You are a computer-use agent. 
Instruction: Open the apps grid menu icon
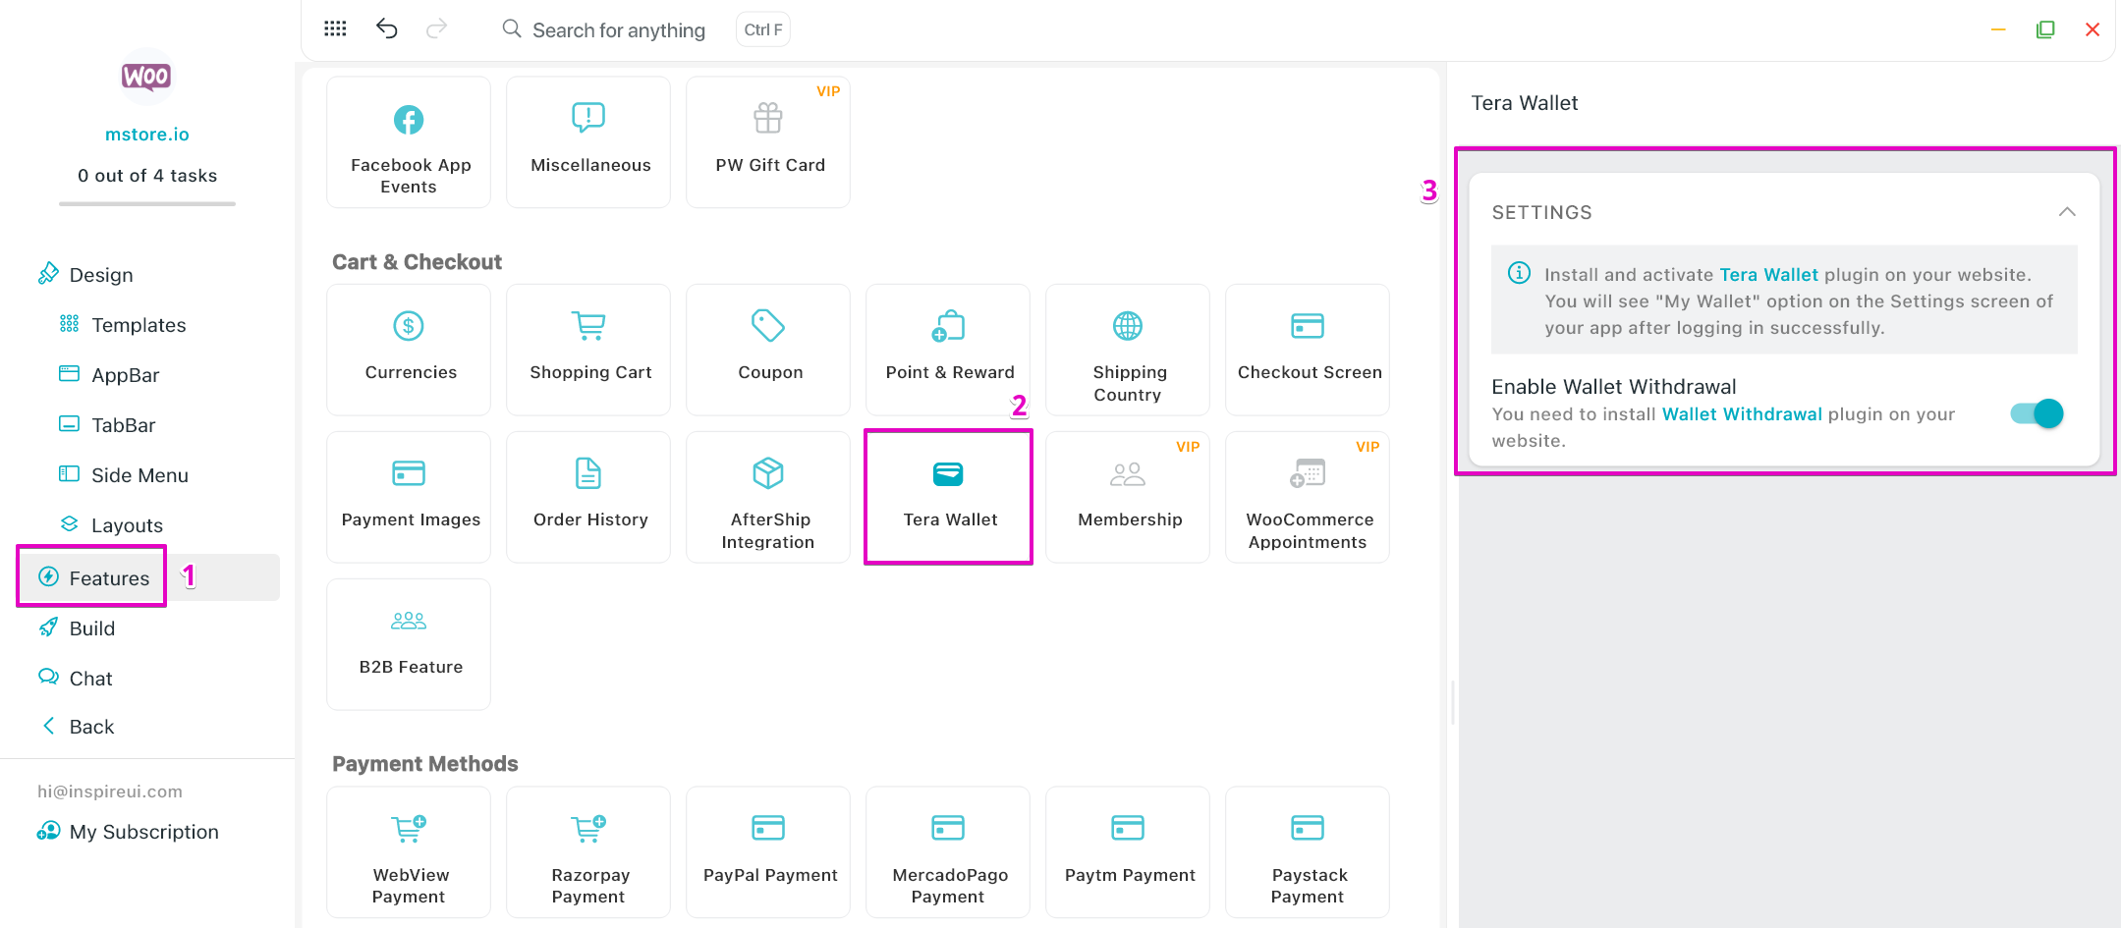coord(335,28)
